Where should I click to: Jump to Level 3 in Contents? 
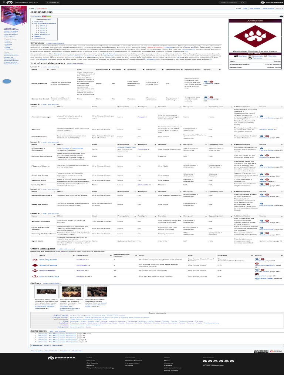[x=43, y=29]
